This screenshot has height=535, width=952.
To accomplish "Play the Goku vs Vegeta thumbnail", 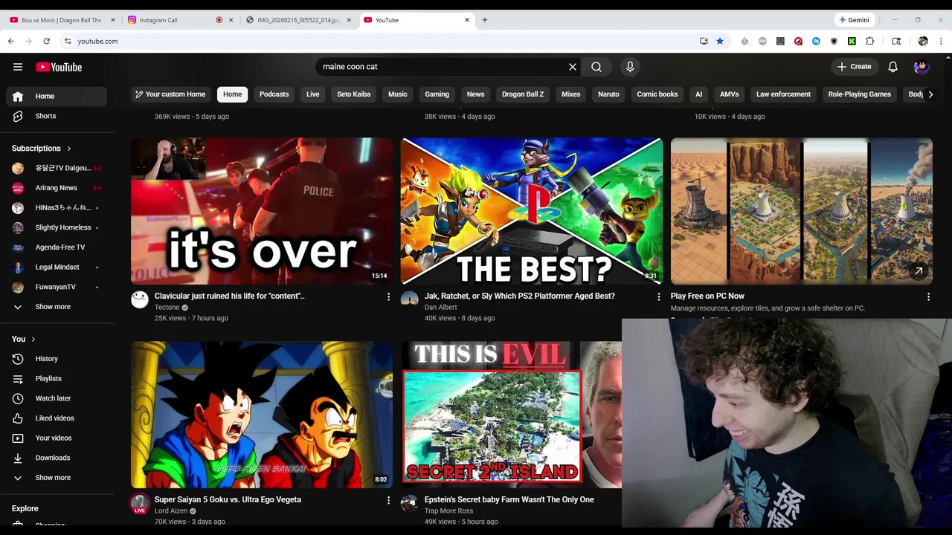I will click(262, 415).
